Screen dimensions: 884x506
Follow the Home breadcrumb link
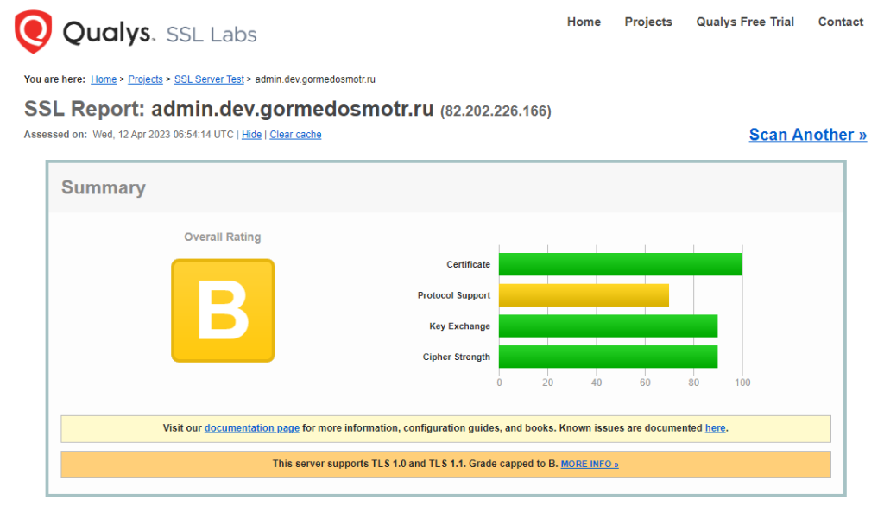pyautogui.click(x=104, y=79)
